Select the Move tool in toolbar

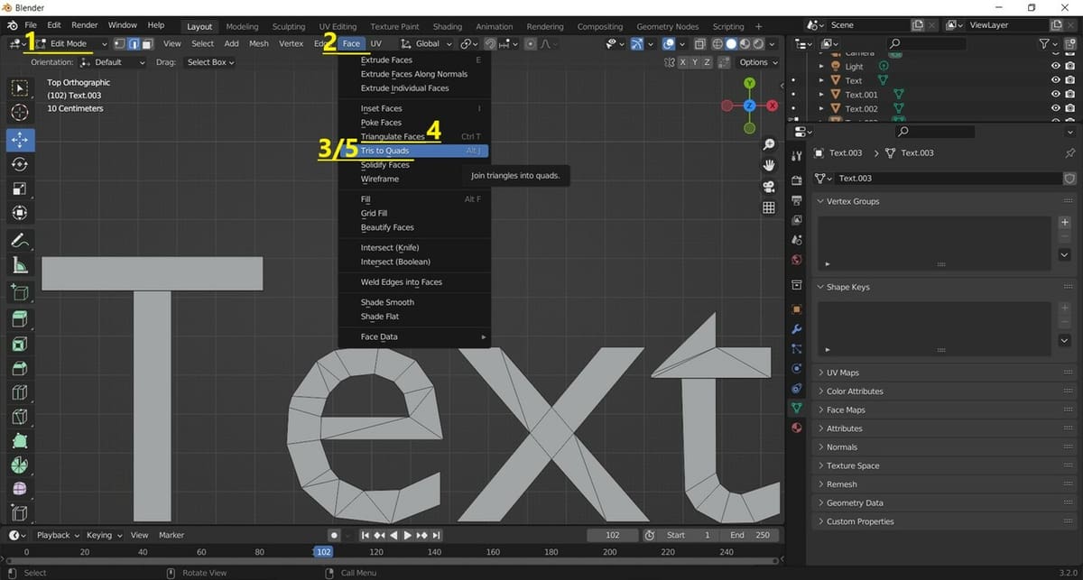(20, 140)
